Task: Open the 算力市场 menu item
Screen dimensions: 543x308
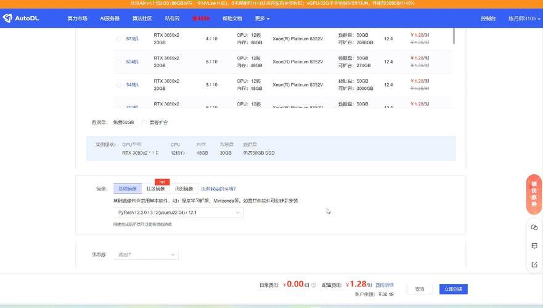Action: 77,18
